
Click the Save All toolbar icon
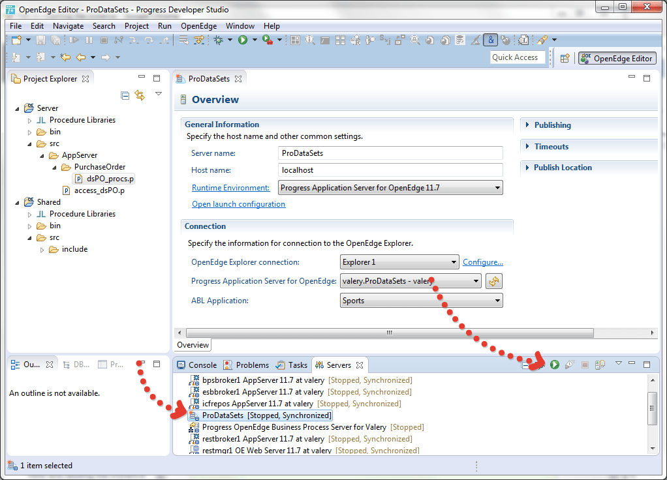click(55, 40)
